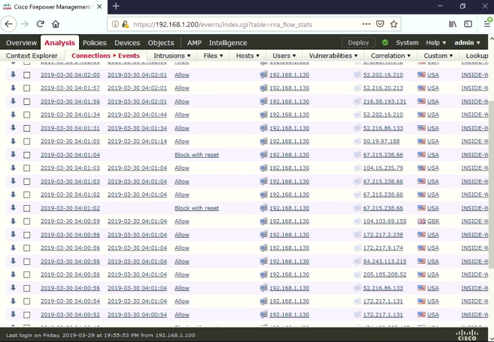Open the Allow action link on the top row
Image resolution: width=494 pixels, height=342 pixels.
click(x=181, y=74)
